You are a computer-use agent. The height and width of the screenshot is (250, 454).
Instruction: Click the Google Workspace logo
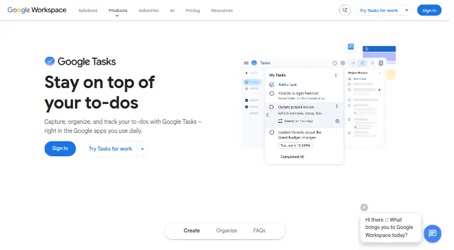coord(37,10)
